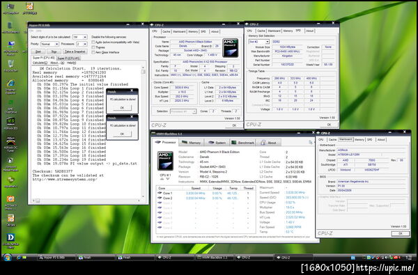Click the Core 1 chip icon in BlackBox
This screenshot has width=418, height=275.
(x=160, y=193)
